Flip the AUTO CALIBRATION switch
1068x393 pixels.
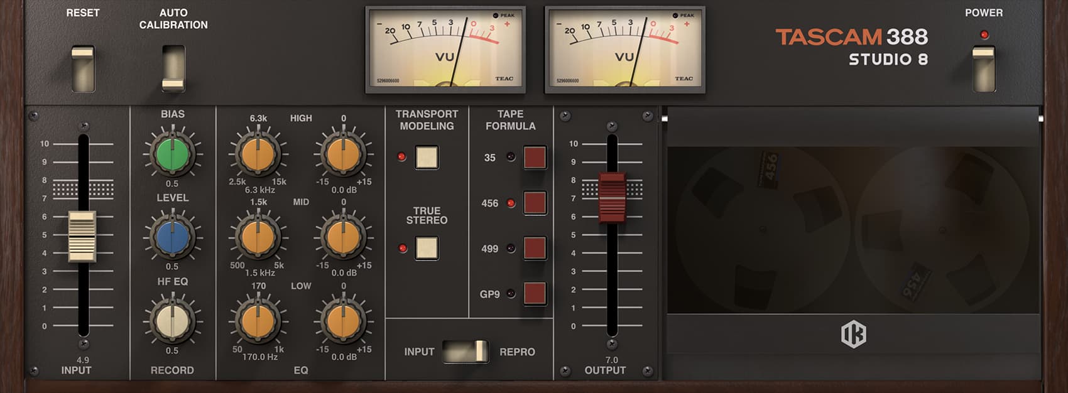(173, 68)
